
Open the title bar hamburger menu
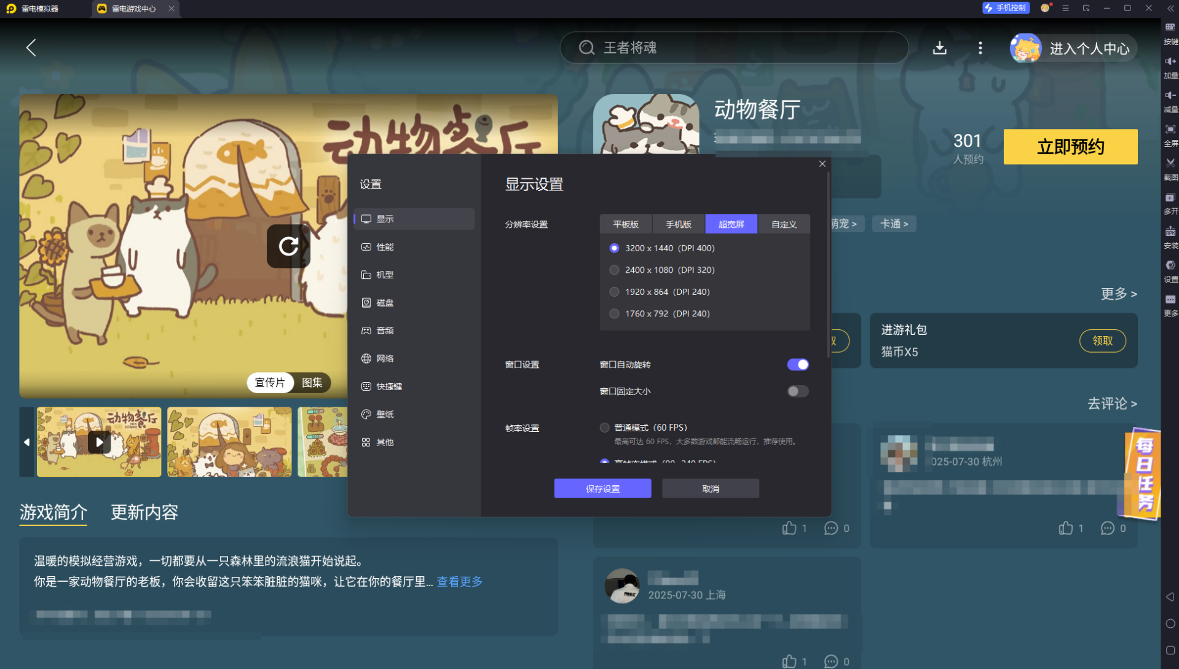click(1065, 9)
